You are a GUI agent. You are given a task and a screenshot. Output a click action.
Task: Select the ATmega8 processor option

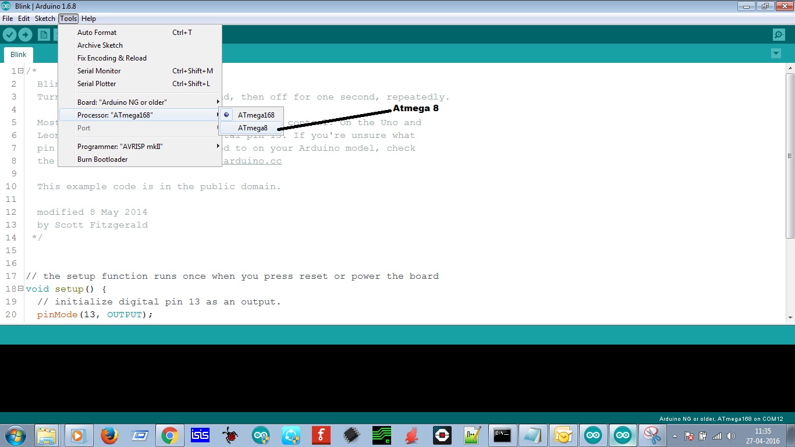pyautogui.click(x=251, y=128)
